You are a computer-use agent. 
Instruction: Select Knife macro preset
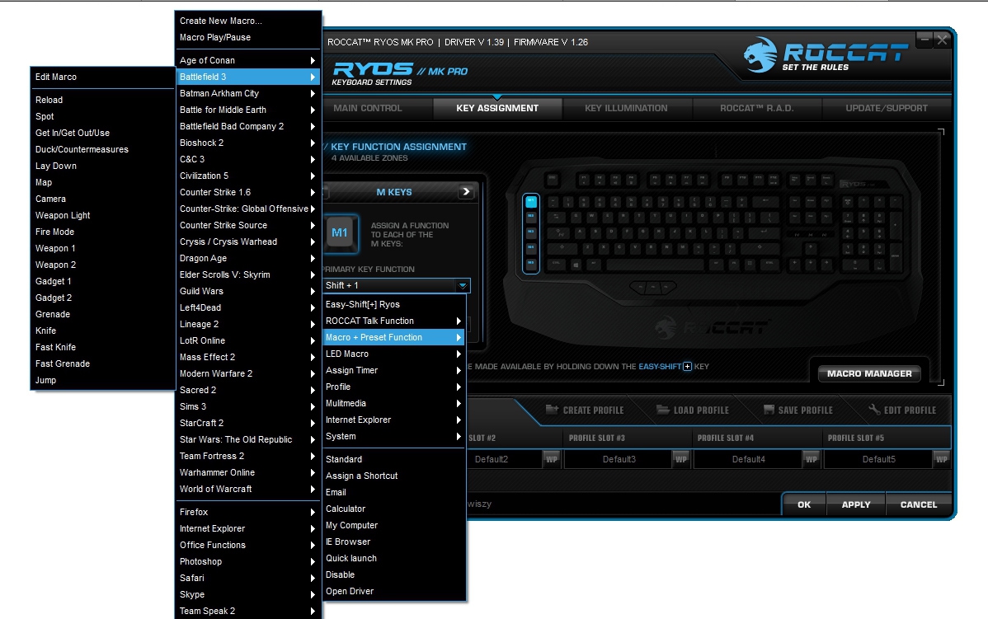click(103, 331)
